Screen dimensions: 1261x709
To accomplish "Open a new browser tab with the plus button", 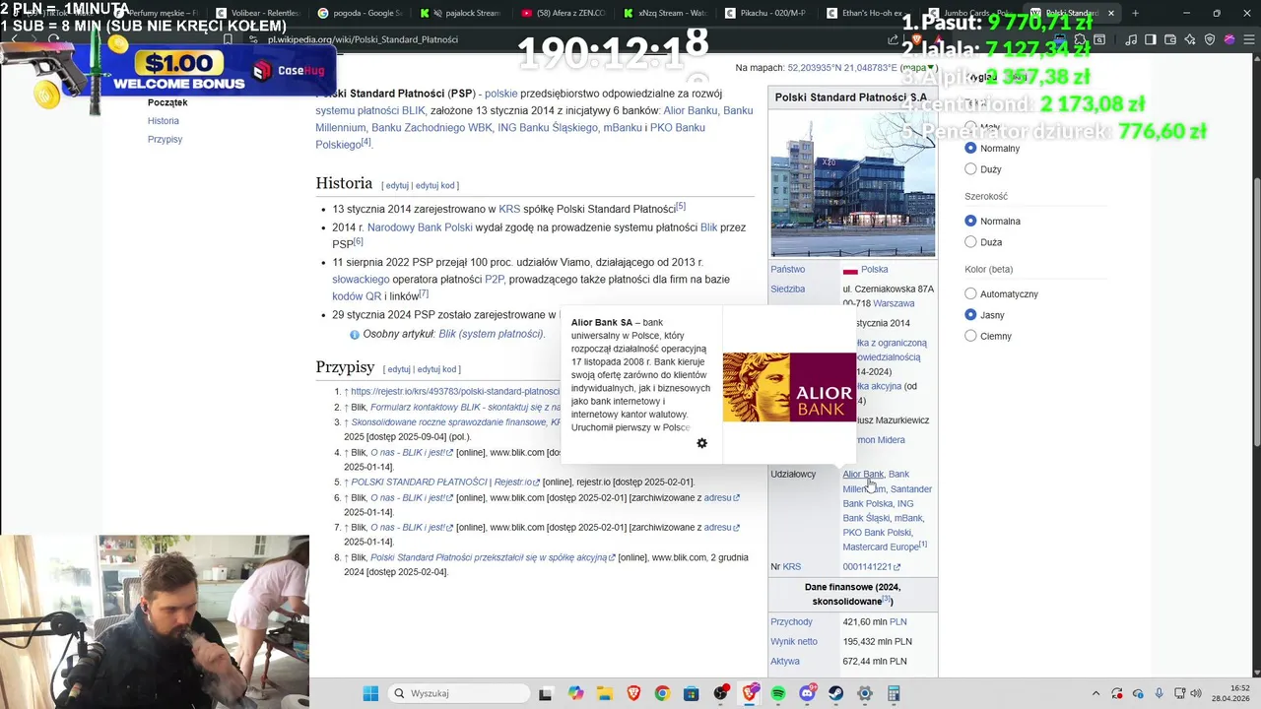I will (1135, 13).
